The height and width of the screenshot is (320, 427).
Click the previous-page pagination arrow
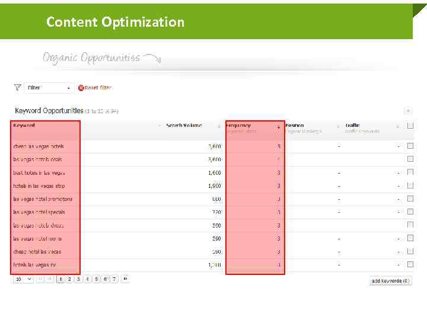(x=50, y=279)
